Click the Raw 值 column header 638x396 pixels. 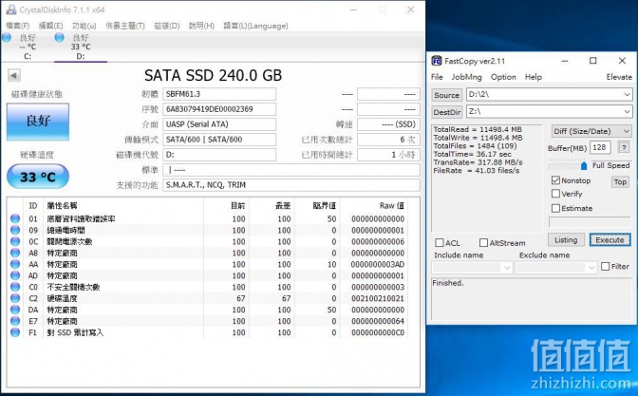392,206
